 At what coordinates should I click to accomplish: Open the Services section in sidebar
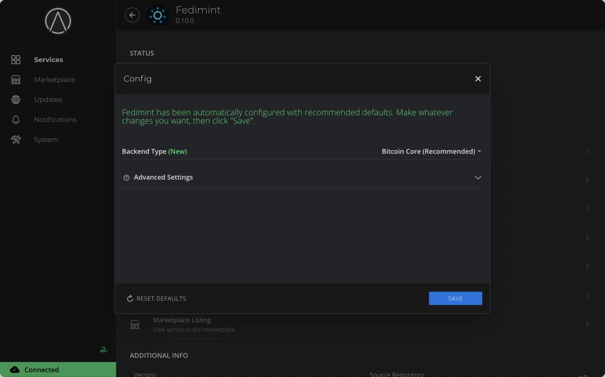(48, 59)
